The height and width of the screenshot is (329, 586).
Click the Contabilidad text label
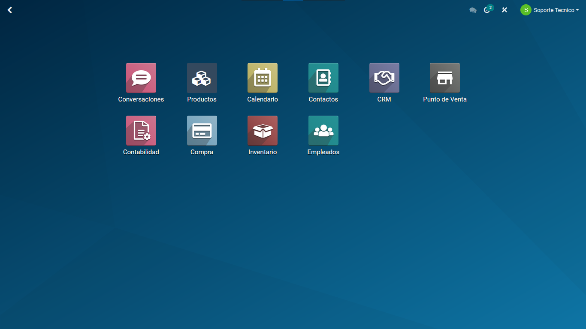(x=141, y=152)
